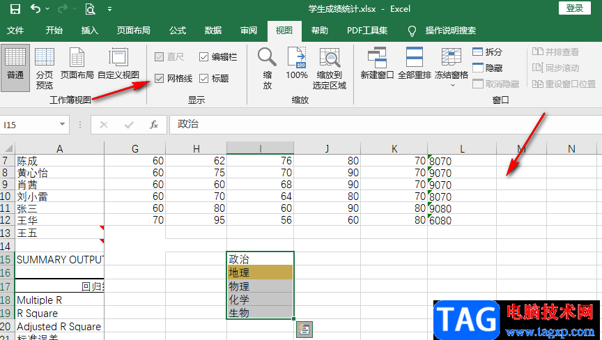Click the 隐藏 hide window button

click(x=487, y=68)
